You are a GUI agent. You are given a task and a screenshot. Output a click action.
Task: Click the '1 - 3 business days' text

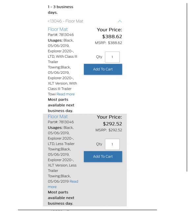(60, 10)
